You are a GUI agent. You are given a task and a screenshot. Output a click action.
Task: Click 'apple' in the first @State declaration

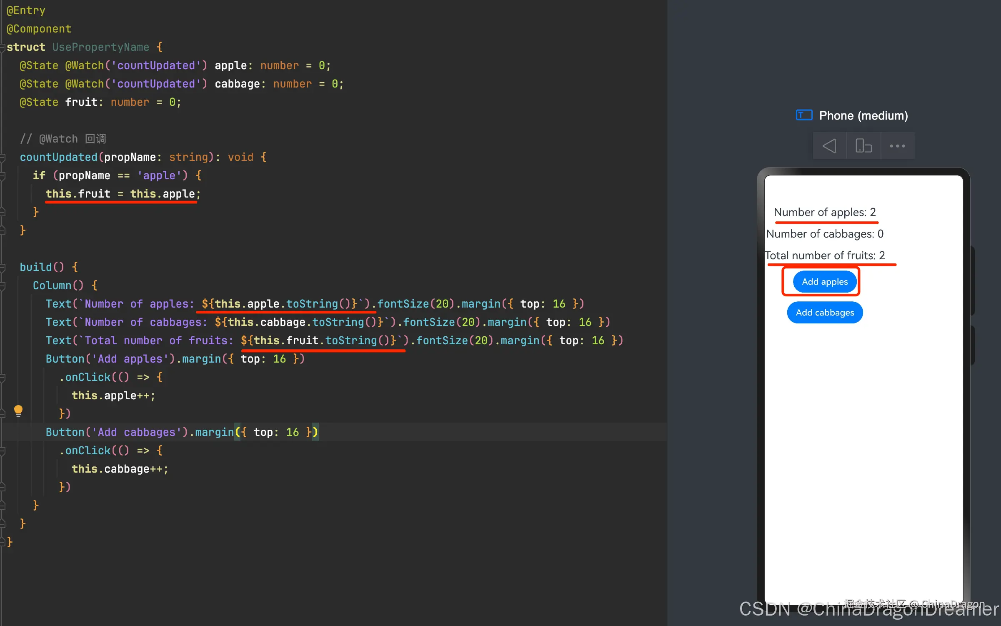(x=231, y=65)
